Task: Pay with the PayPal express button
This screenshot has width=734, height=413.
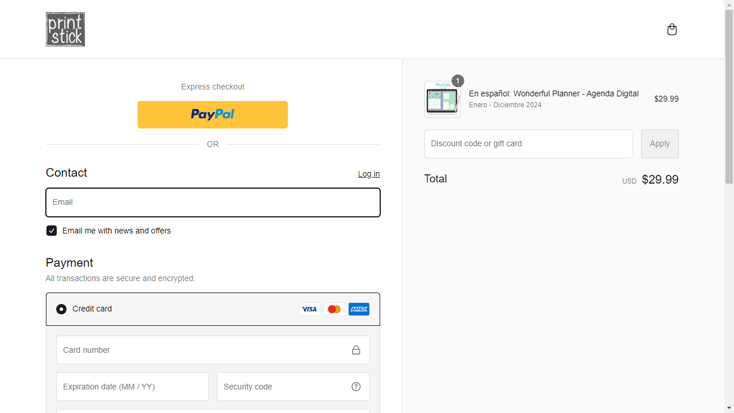Action: pos(213,115)
